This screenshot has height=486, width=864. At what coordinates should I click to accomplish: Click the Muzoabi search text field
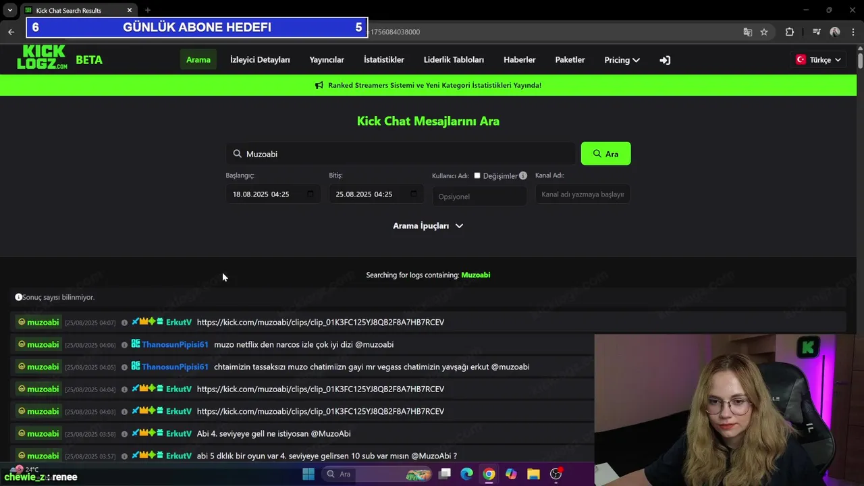pos(401,154)
